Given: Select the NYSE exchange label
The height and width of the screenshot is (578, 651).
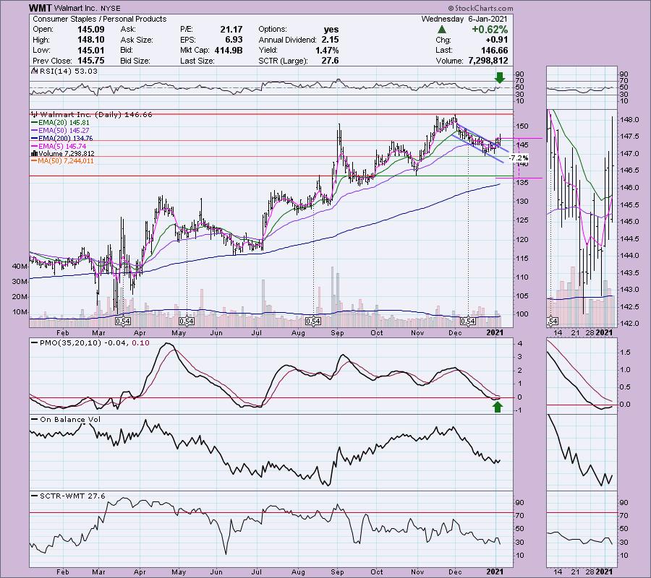Looking at the screenshot, I should click(x=110, y=8).
